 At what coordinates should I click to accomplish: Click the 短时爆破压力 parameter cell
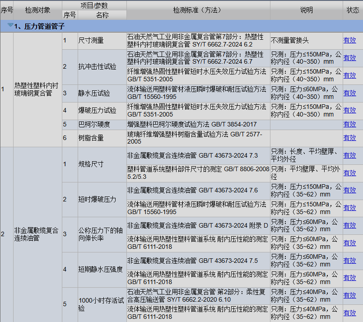(97, 199)
